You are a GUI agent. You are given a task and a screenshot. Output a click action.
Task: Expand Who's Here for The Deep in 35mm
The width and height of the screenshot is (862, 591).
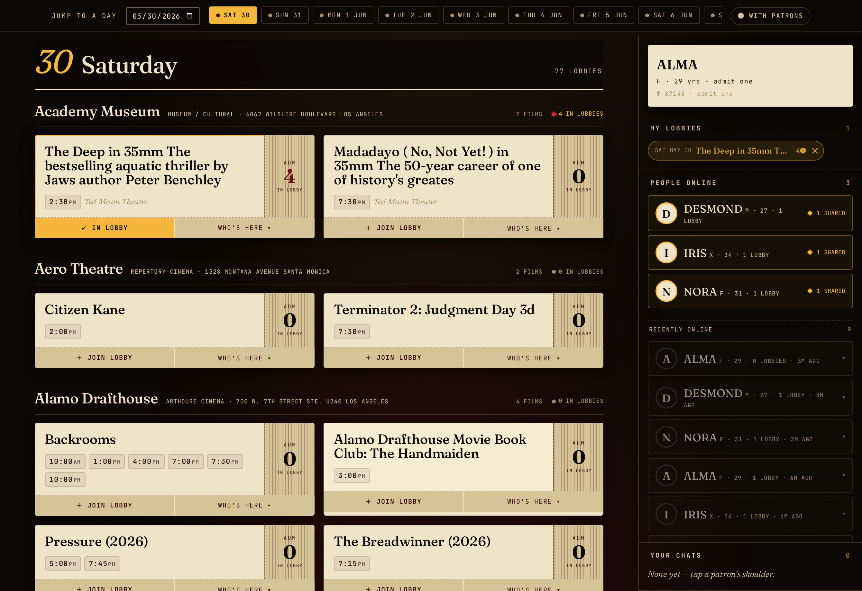pos(244,228)
